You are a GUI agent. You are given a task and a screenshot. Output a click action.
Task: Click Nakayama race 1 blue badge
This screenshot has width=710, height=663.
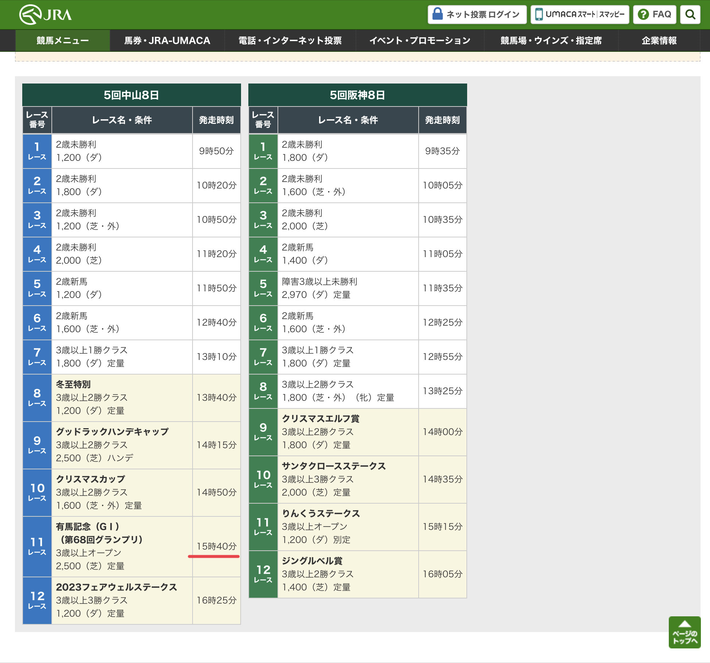(x=37, y=151)
